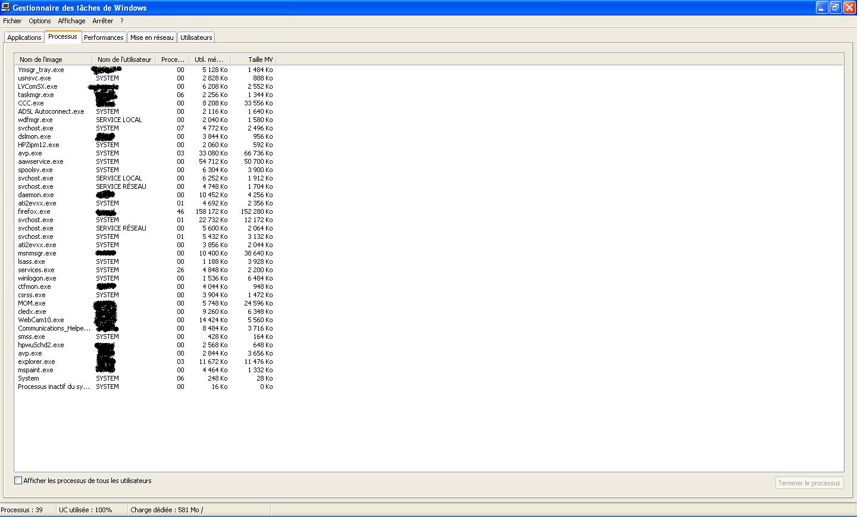Open the Fichier menu

pyautogui.click(x=12, y=21)
